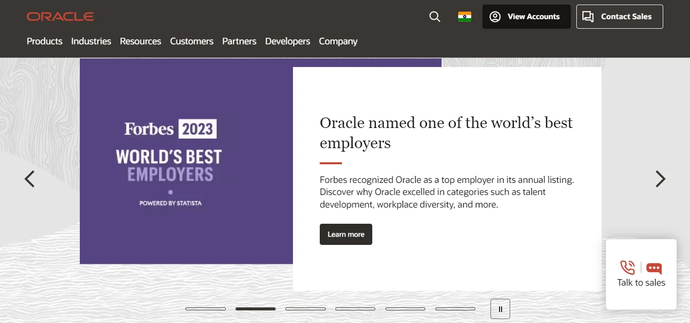Select the active second carousel indicator
The image size is (690, 323).
pos(256,309)
